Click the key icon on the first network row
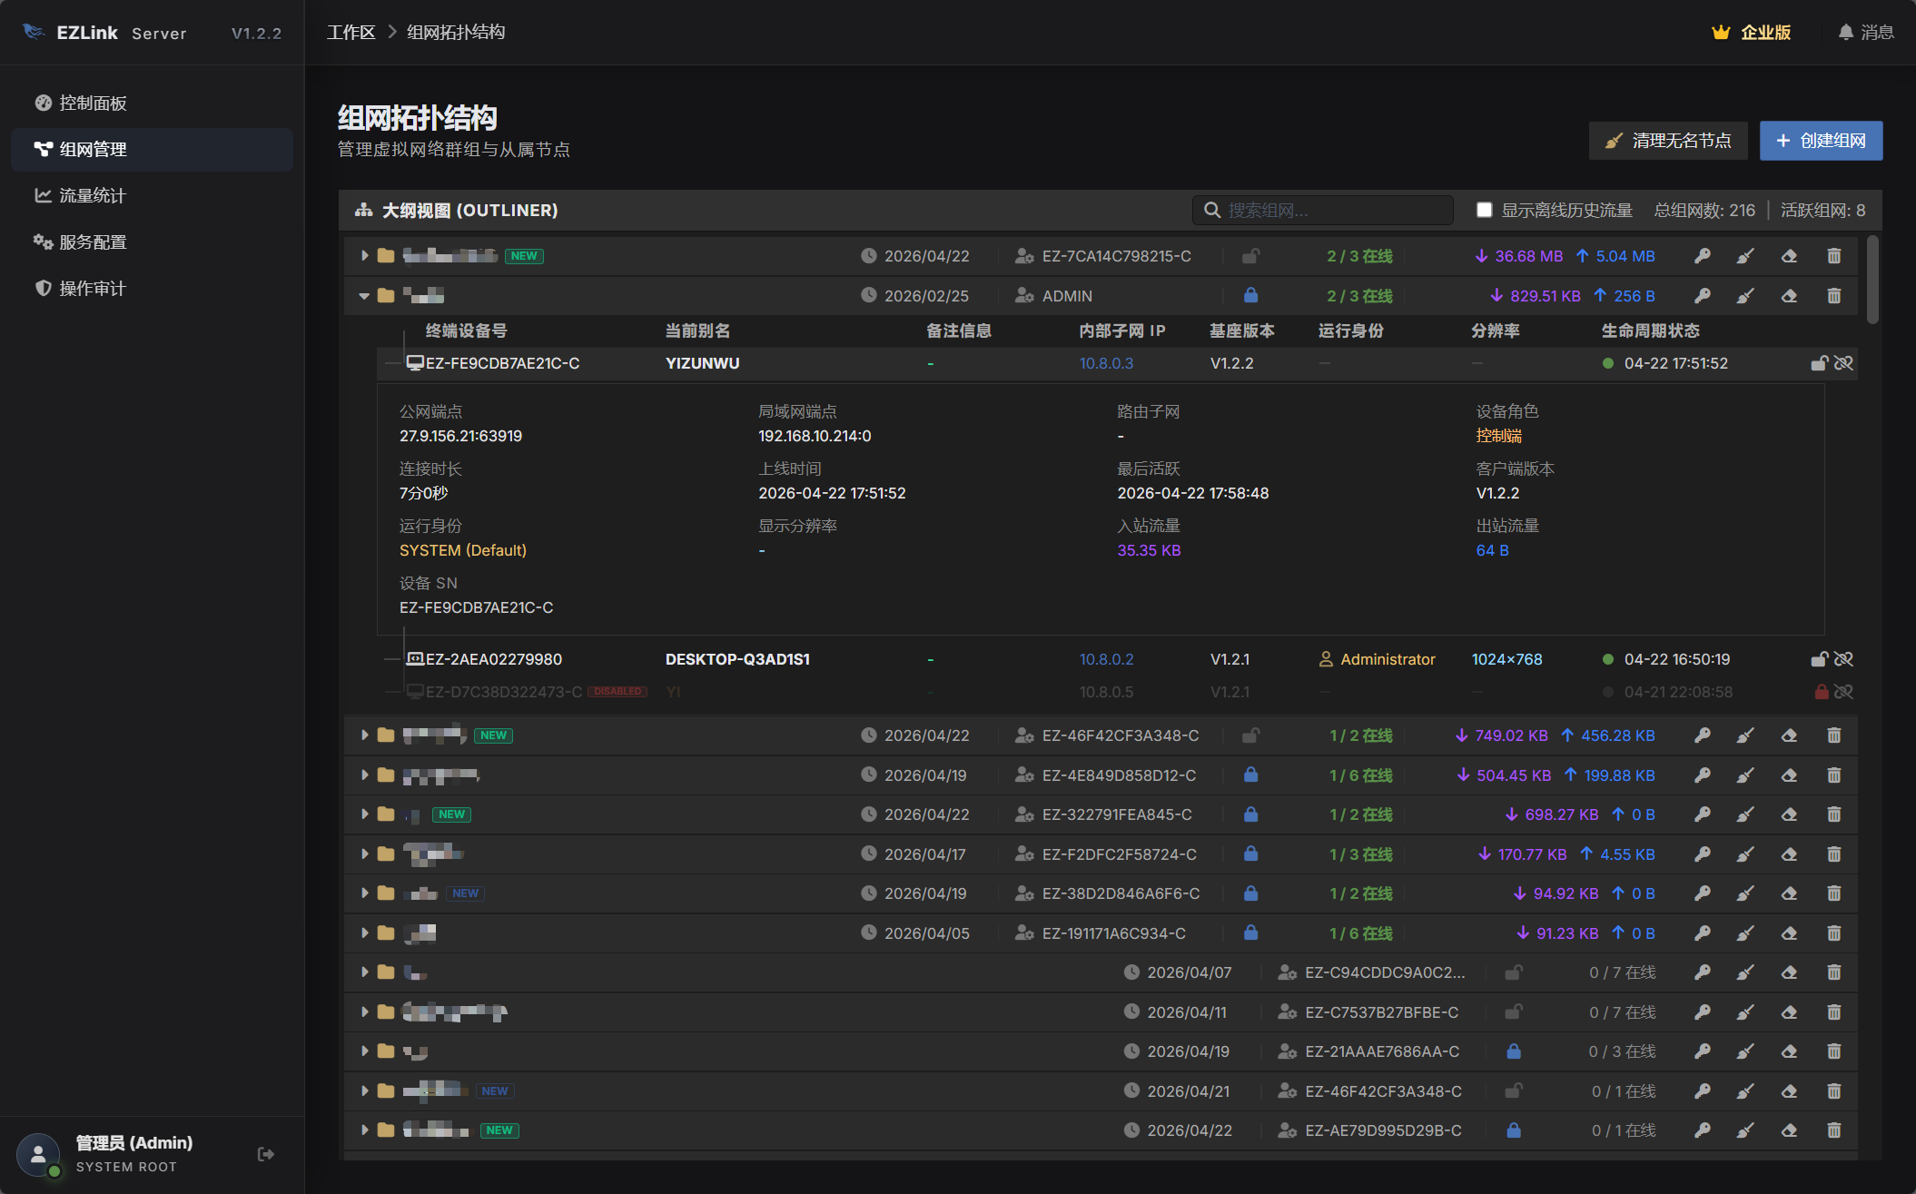The image size is (1916, 1194). coord(1703,256)
